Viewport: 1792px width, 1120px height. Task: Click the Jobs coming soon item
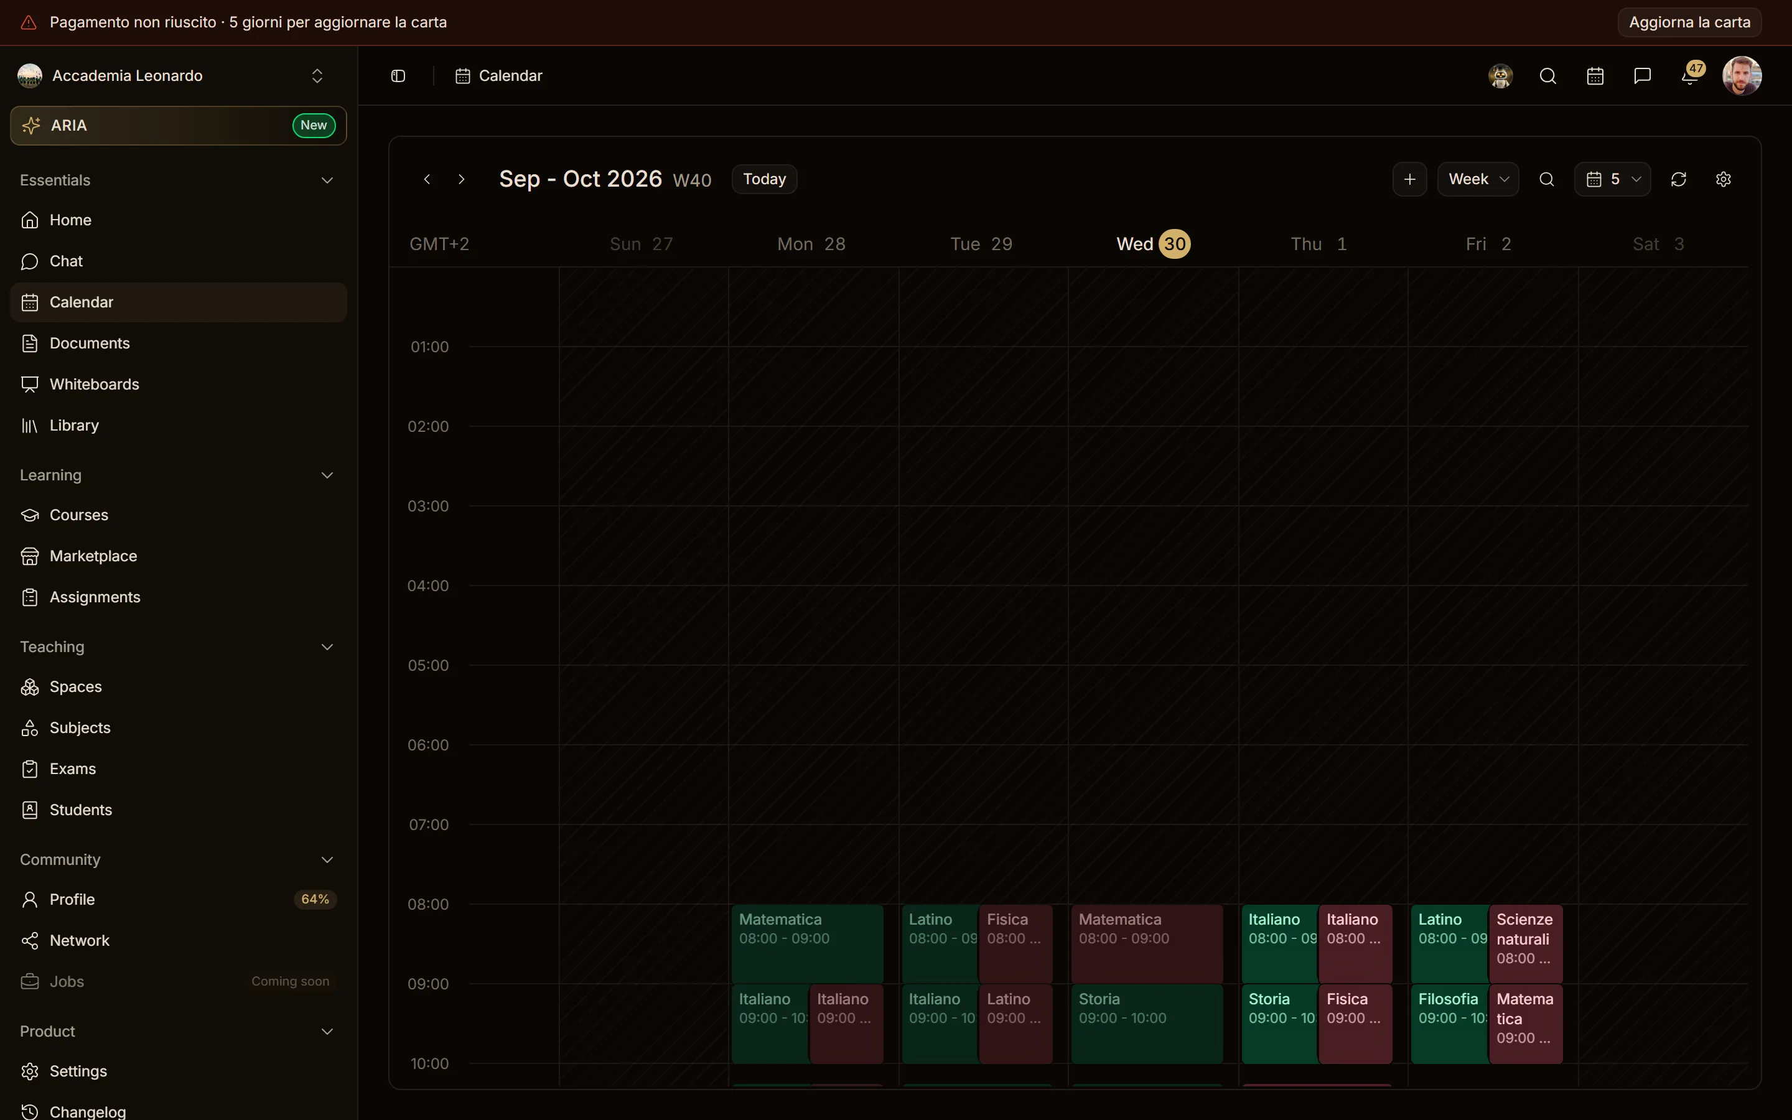pos(179,981)
